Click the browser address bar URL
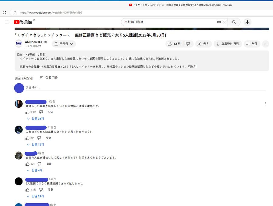This screenshot has height=206, width=273. pyautogui.click(x=51, y=12)
